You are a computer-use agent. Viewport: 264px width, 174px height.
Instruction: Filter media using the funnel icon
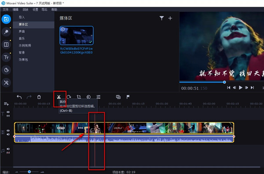point(161,18)
